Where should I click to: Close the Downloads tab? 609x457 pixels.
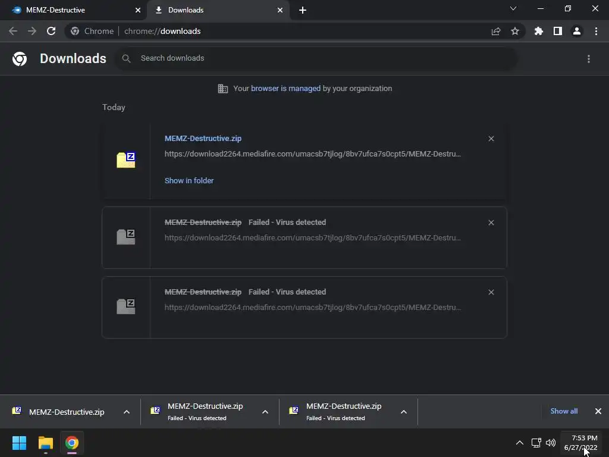coord(280,10)
